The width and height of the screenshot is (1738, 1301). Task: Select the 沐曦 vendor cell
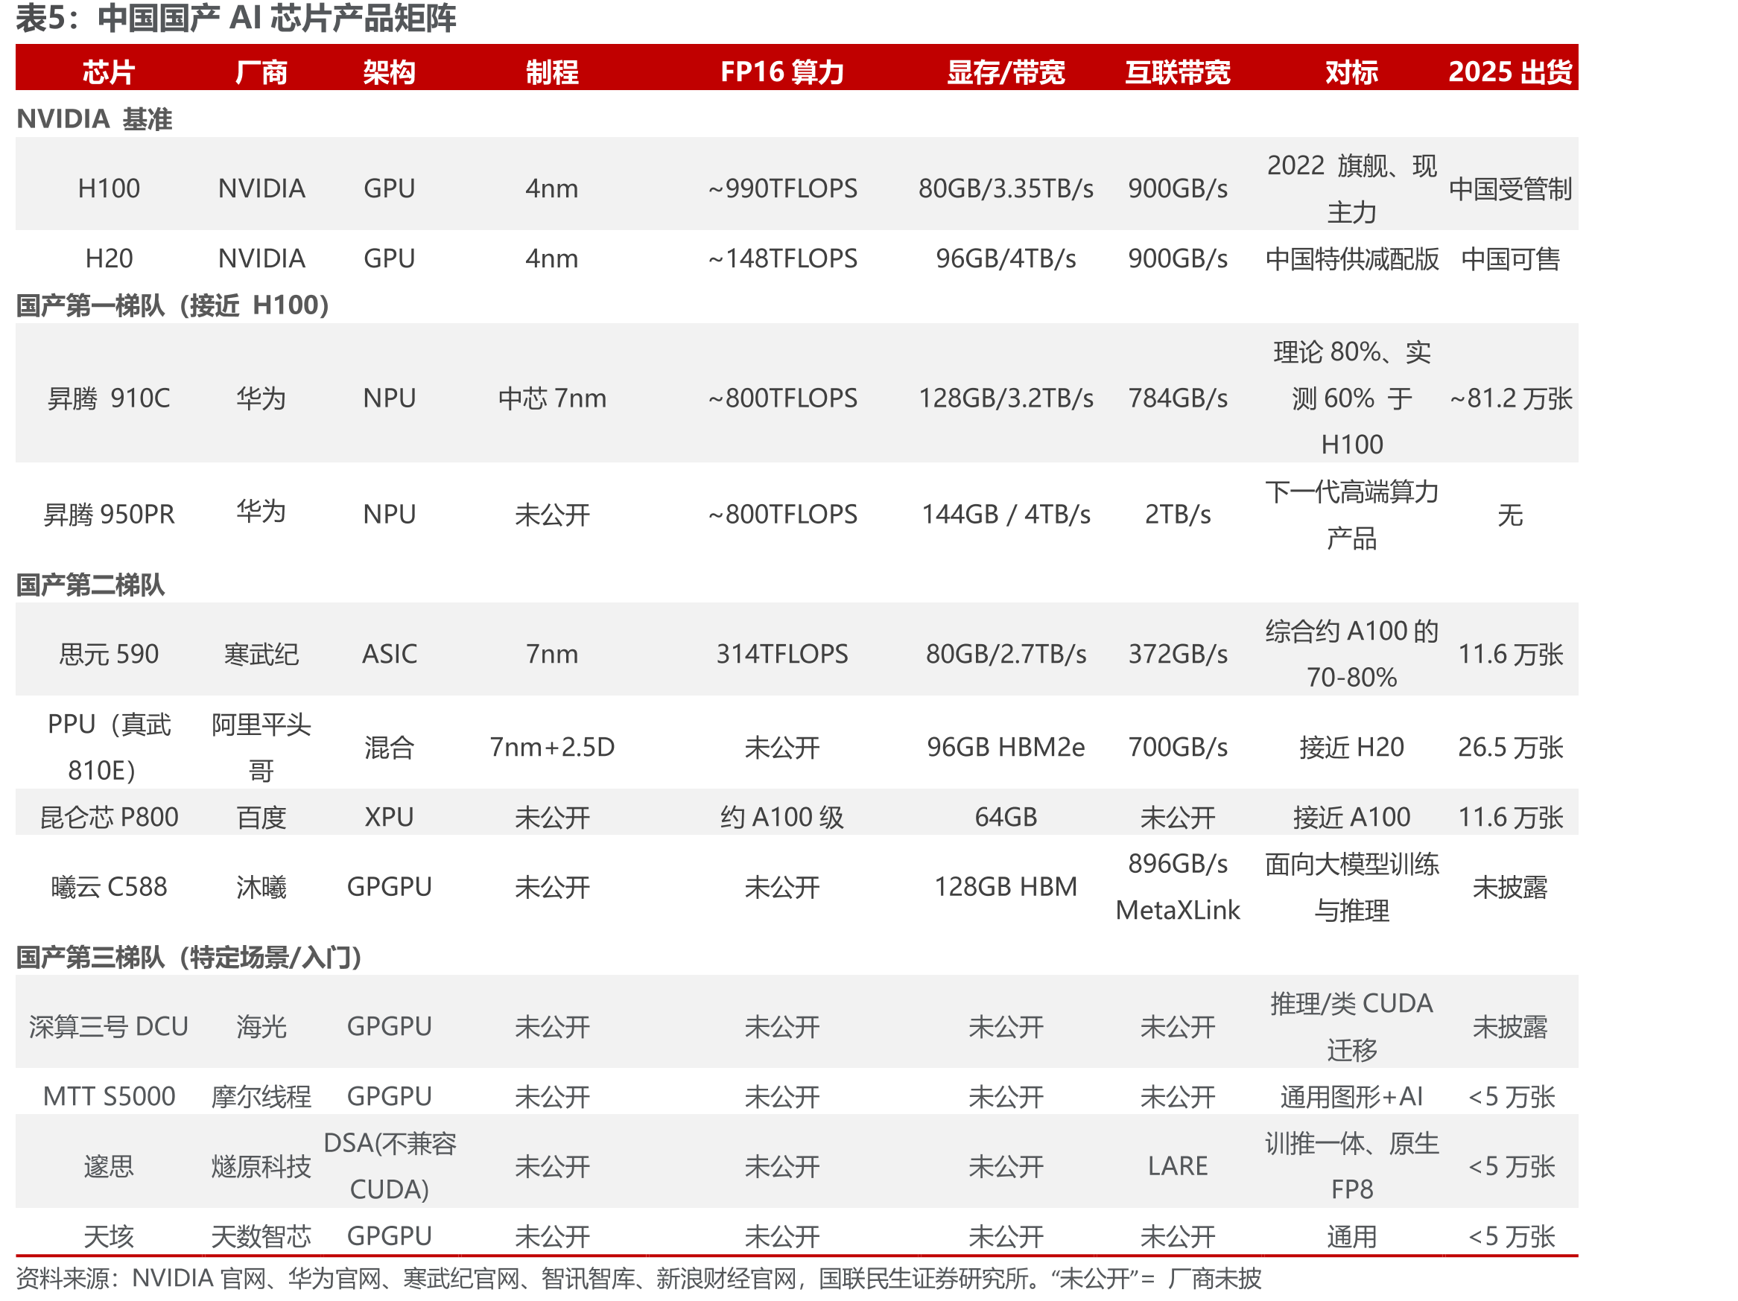click(261, 887)
